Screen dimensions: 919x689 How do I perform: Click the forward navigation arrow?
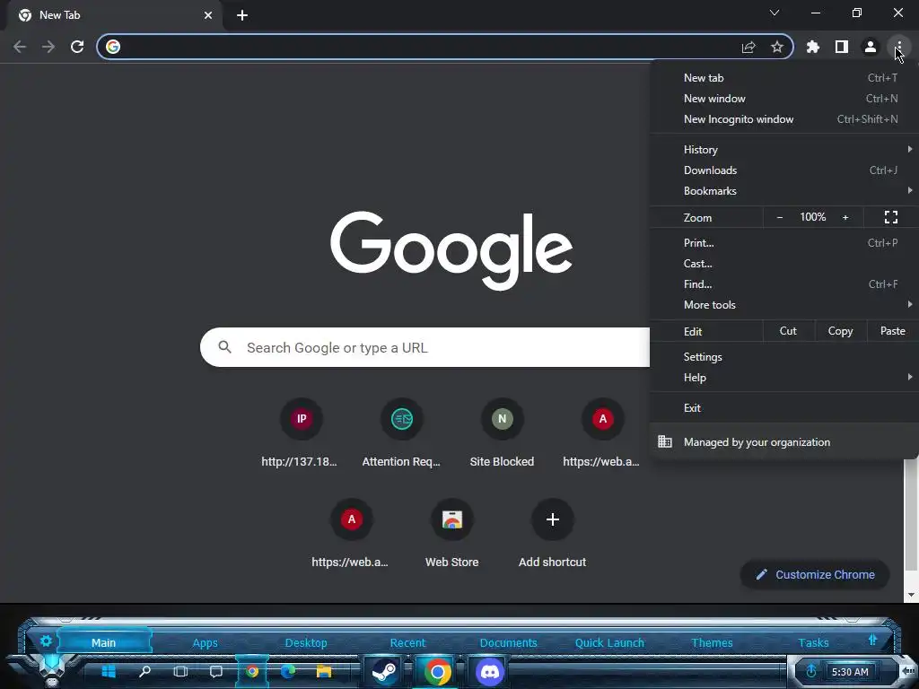(48, 47)
